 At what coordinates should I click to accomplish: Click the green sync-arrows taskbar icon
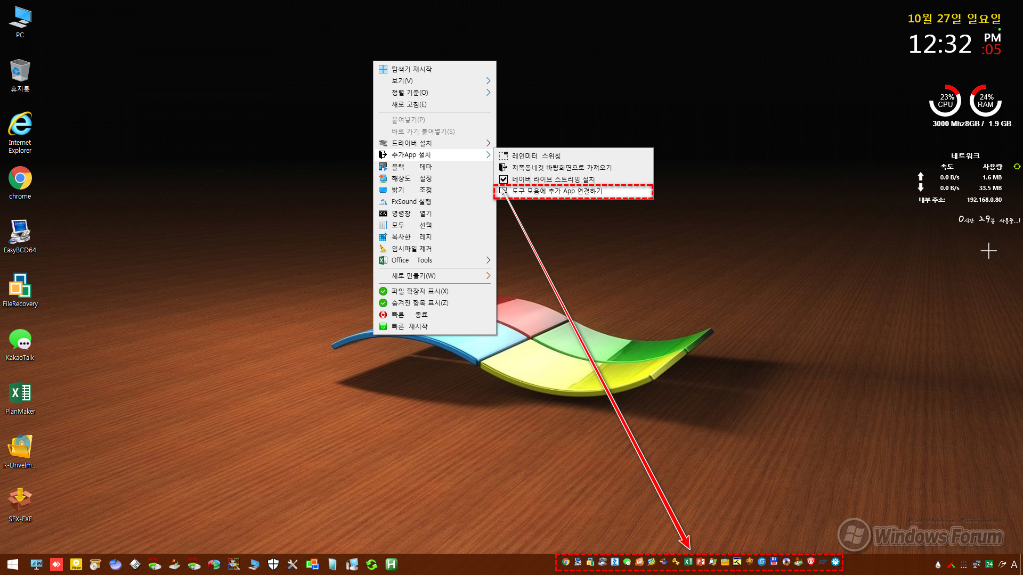pyautogui.click(x=371, y=564)
